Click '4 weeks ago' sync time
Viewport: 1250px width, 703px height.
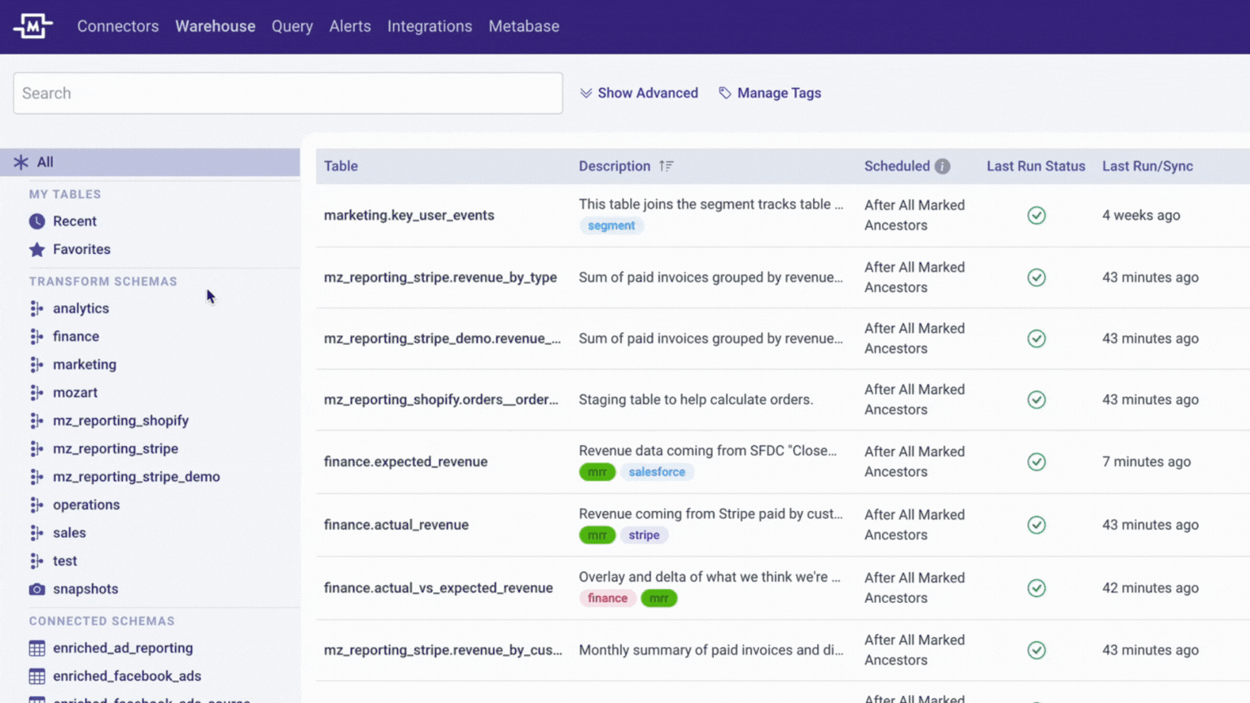tap(1141, 216)
